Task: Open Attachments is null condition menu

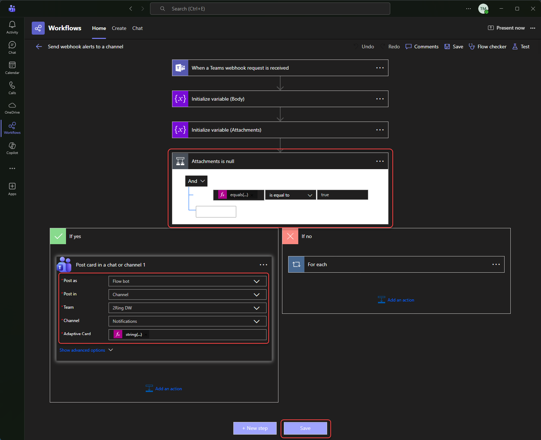Action: click(x=380, y=161)
